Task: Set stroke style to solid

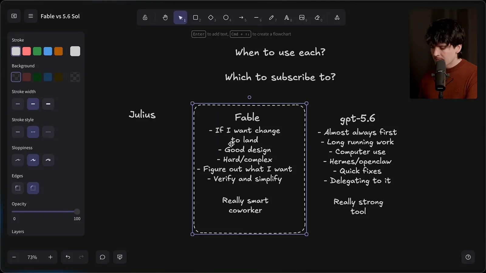Action: click(x=18, y=132)
